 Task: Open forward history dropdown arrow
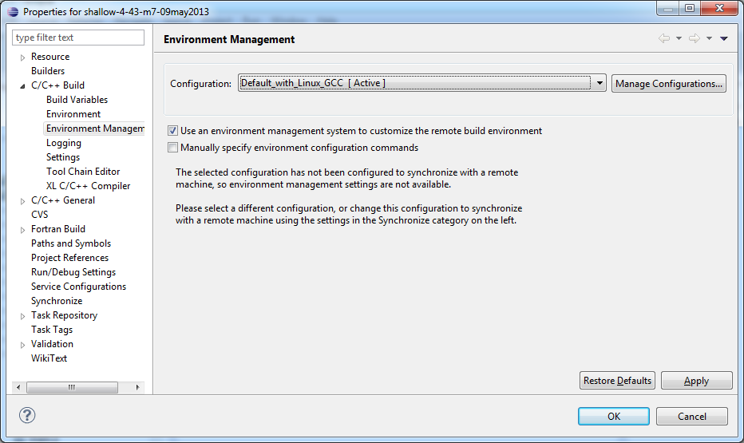[709, 38]
